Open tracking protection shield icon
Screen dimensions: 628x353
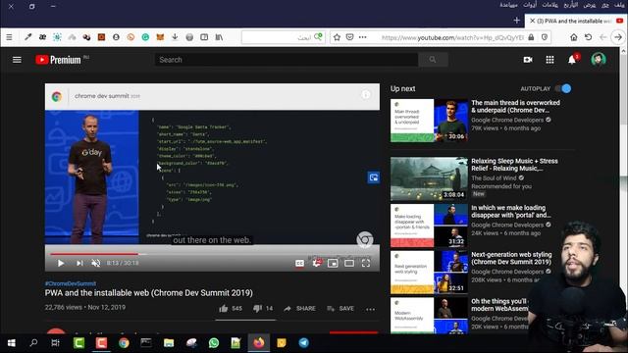545,37
